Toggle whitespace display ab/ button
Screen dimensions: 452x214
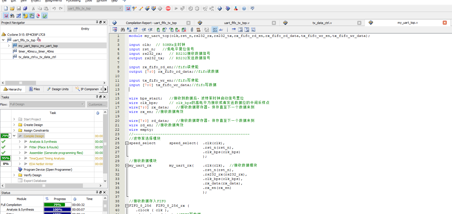pos(221,30)
